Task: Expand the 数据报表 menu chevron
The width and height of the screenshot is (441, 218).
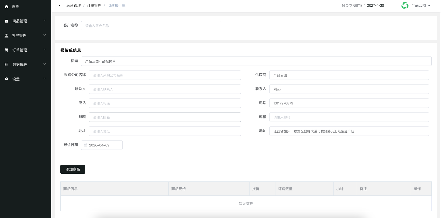Action: coord(45,64)
